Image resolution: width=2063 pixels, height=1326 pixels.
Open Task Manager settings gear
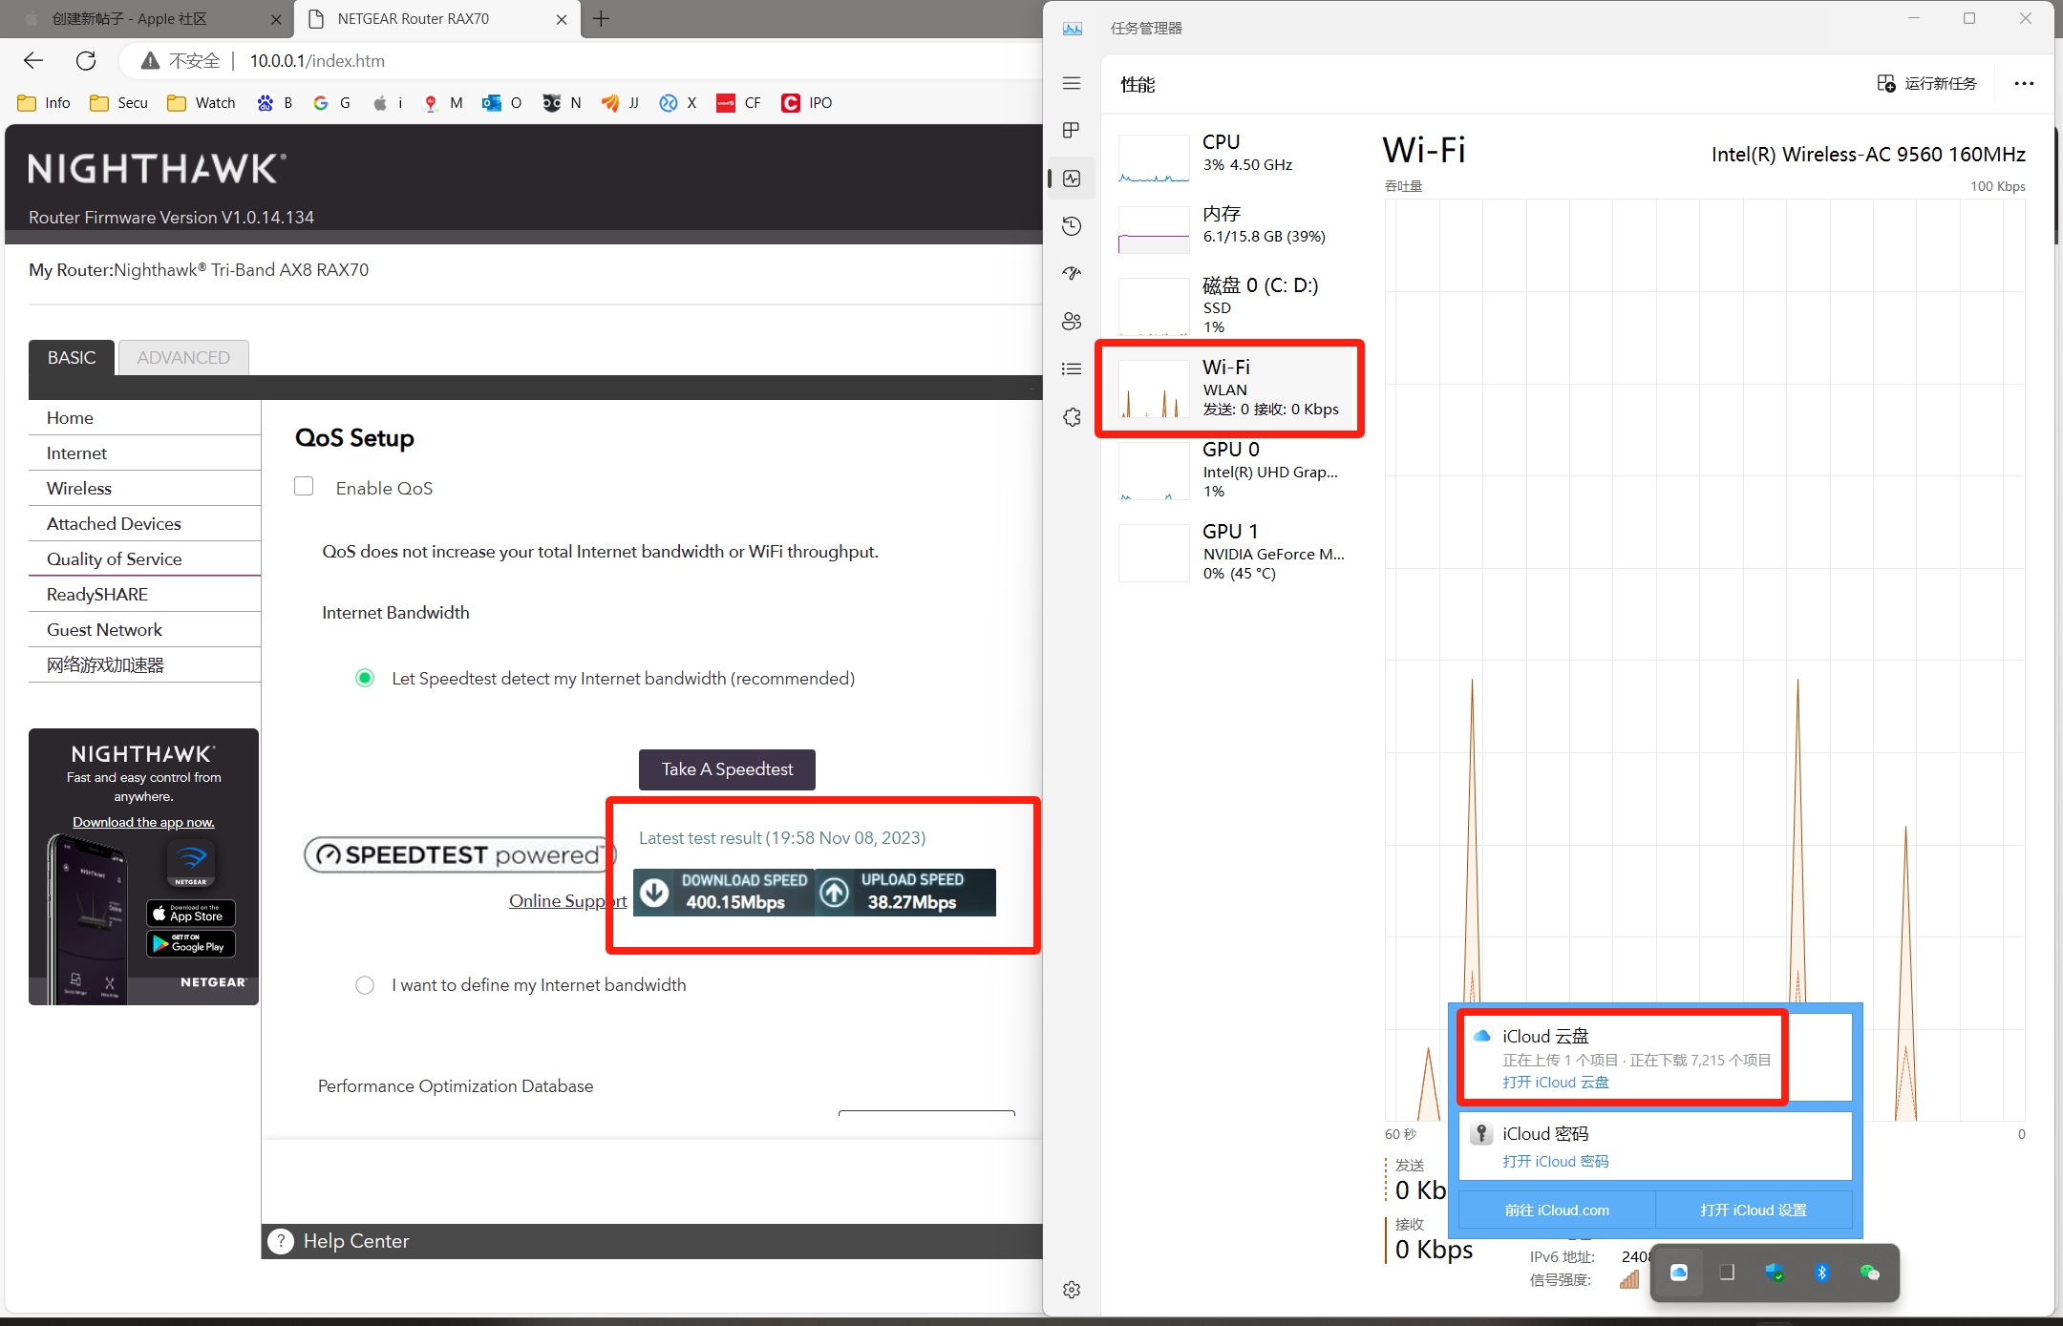(1072, 1290)
